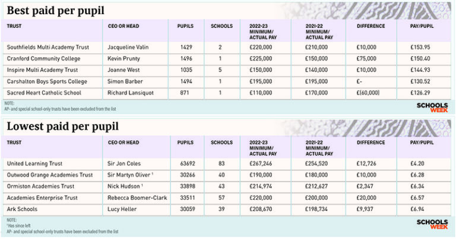Image resolution: width=456 pixels, height=239 pixels.
Task: Click the 63692 pupils figure
Action: [x=185, y=163]
